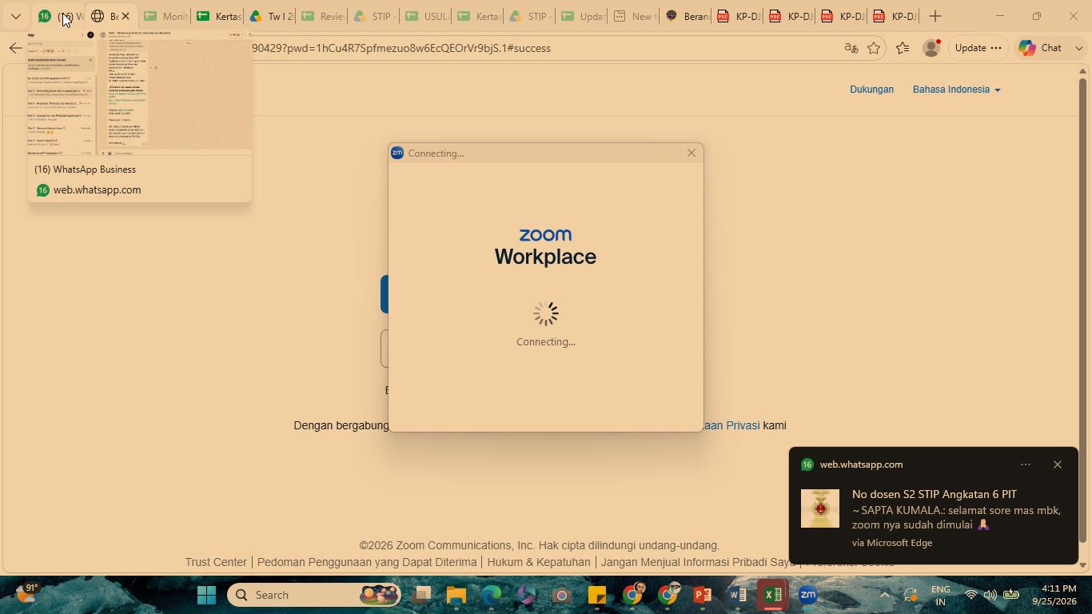Open File Explorer from the taskbar
This screenshot has height=614, width=1092.
click(x=456, y=595)
